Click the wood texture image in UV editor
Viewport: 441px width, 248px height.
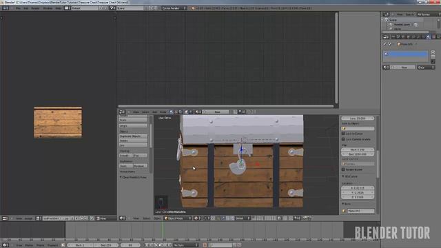point(58,123)
